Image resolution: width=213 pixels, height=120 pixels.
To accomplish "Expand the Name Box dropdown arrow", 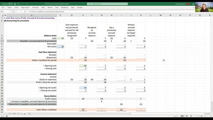I will pyautogui.click(x=11, y=12).
